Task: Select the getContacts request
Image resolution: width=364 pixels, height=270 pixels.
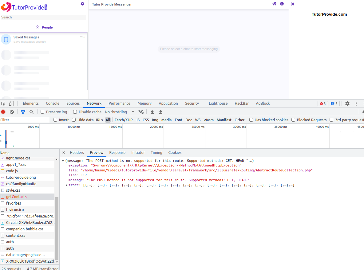Action: click(17, 197)
